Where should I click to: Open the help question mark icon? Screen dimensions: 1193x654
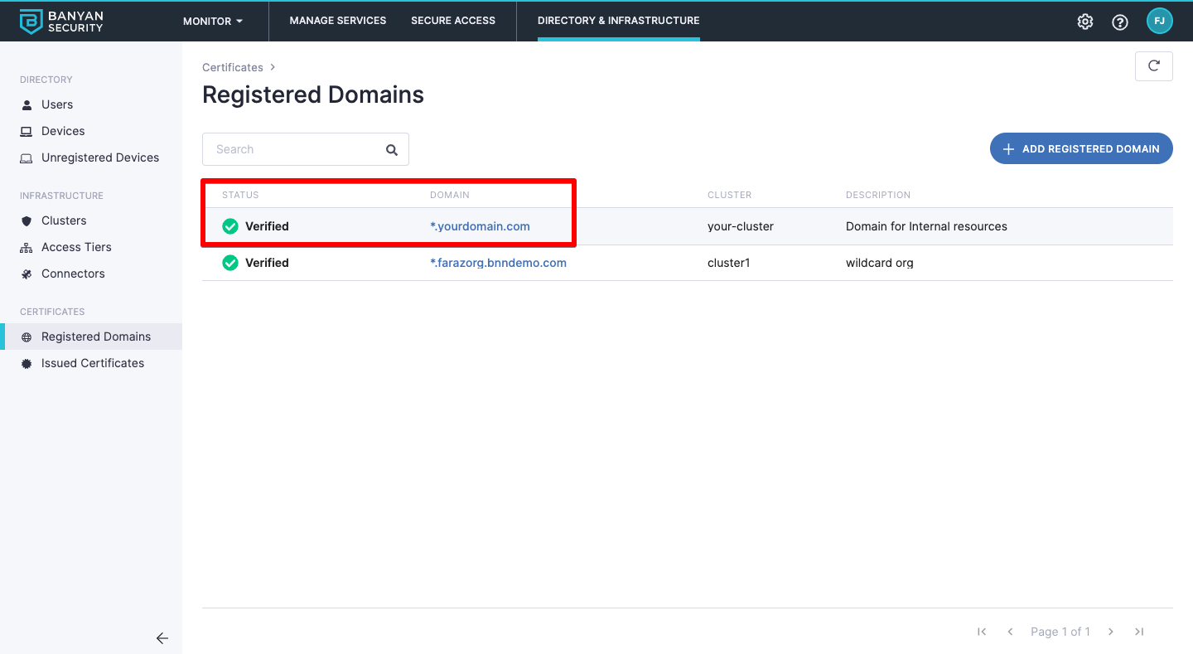tap(1119, 22)
